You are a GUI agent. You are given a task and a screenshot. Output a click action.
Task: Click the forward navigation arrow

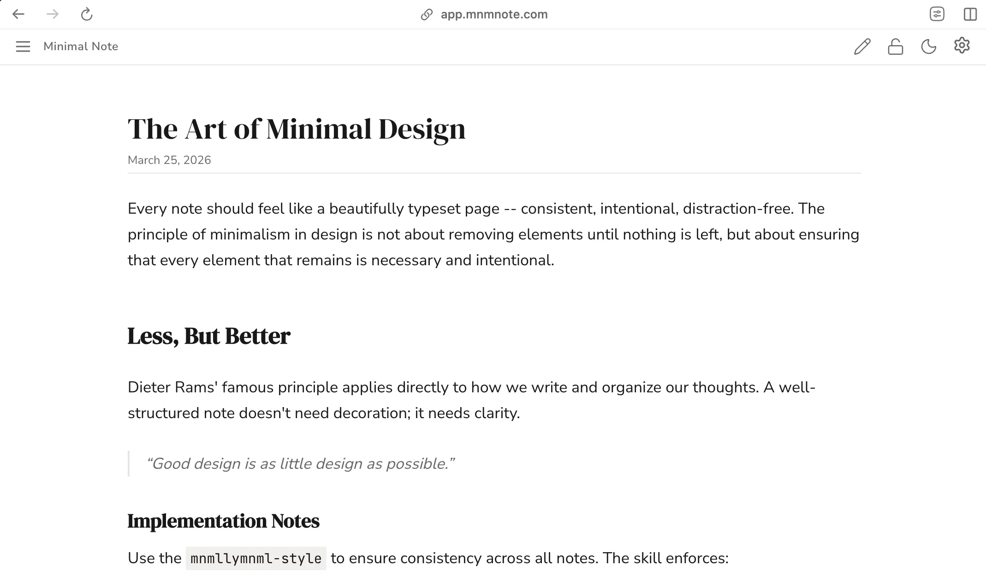[x=53, y=14]
